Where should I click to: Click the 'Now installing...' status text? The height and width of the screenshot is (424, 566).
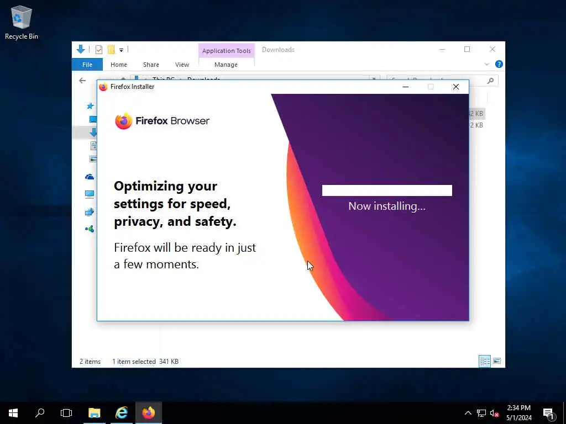(387, 206)
